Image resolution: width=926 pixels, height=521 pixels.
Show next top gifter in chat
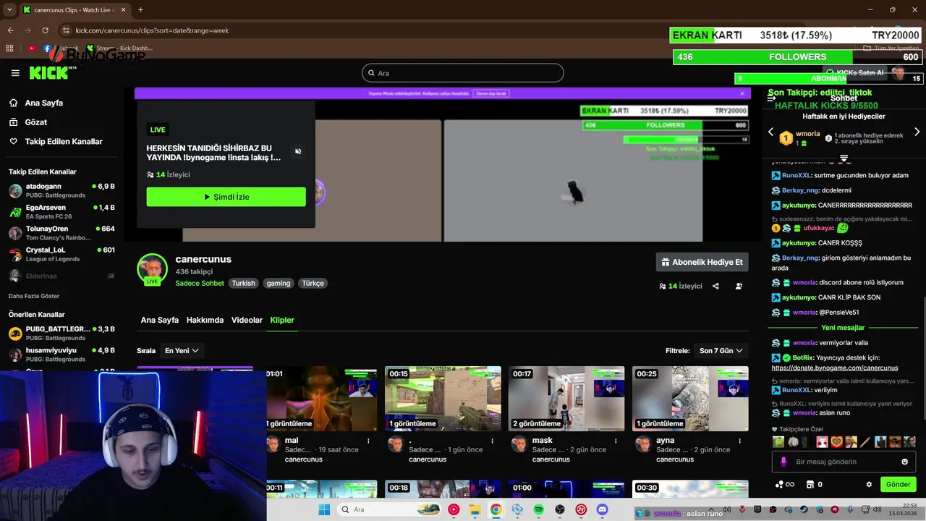(x=917, y=132)
